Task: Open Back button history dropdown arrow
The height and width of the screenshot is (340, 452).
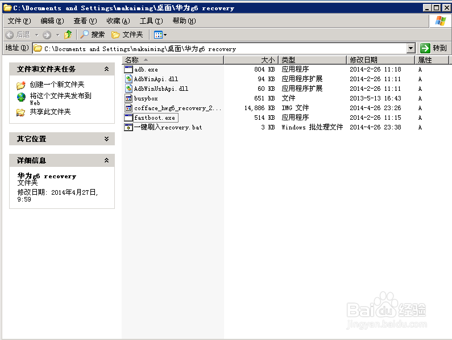Action: (36, 35)
